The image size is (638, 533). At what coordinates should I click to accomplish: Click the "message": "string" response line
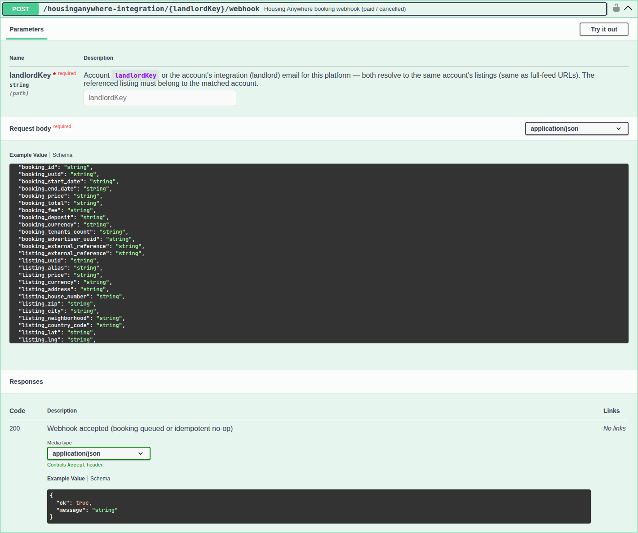(87, 510)
